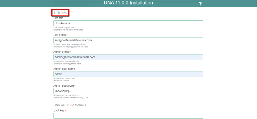Select the Admin user name field

(x=128, y=74)
